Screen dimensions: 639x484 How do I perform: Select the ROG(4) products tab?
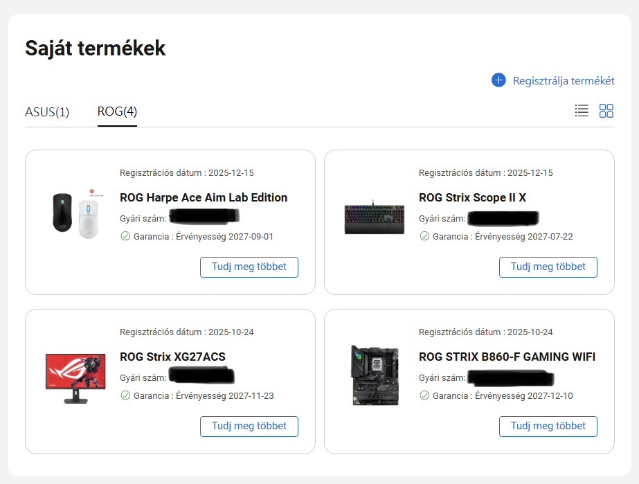[117, 111]
